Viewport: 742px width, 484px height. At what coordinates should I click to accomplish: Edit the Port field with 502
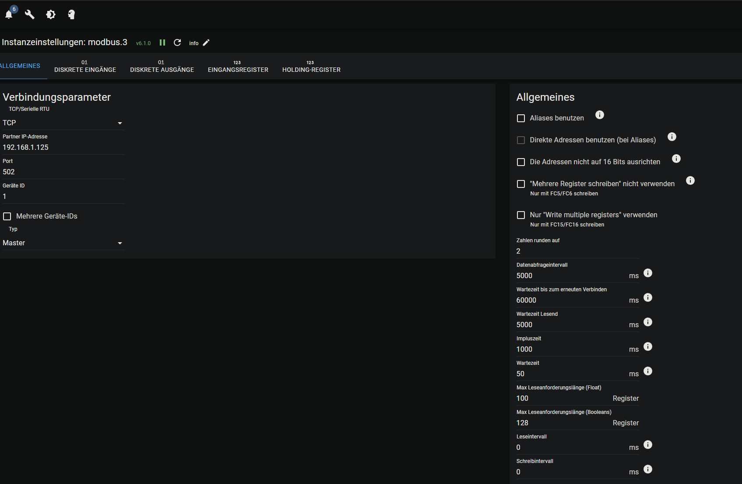63,172
